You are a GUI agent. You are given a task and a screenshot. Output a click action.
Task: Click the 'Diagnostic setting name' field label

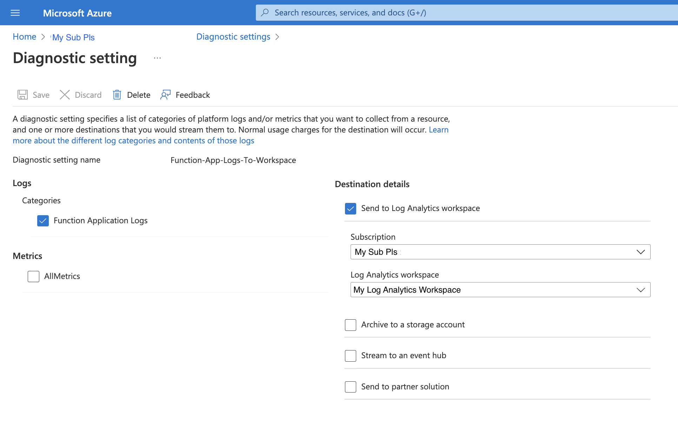[x=56, y=160]
